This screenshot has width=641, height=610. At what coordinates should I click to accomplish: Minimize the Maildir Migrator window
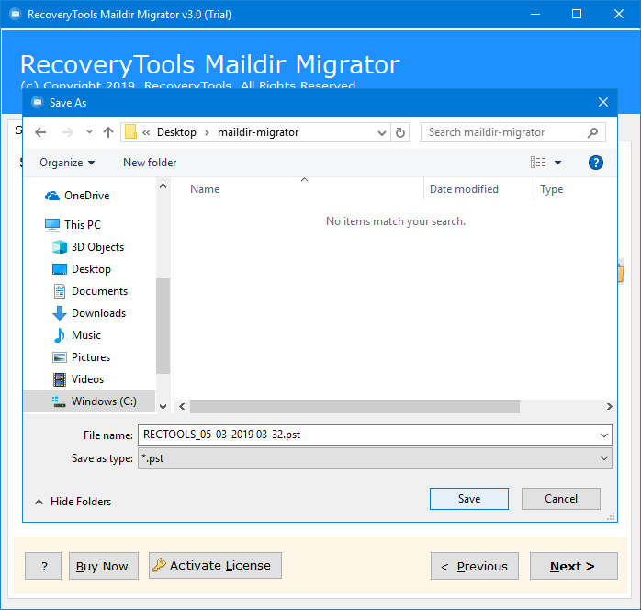[x=535, y=15]
